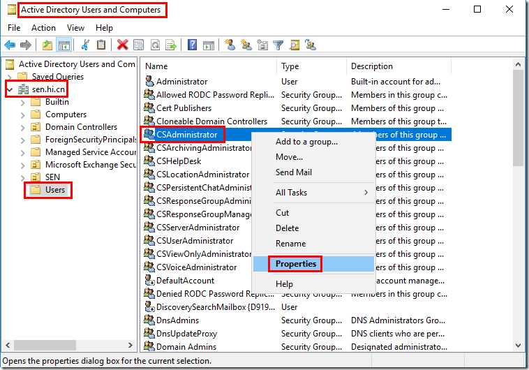The image size is (529, 370).
Task: Expand the Builtin container
Action: click(22, 103)
